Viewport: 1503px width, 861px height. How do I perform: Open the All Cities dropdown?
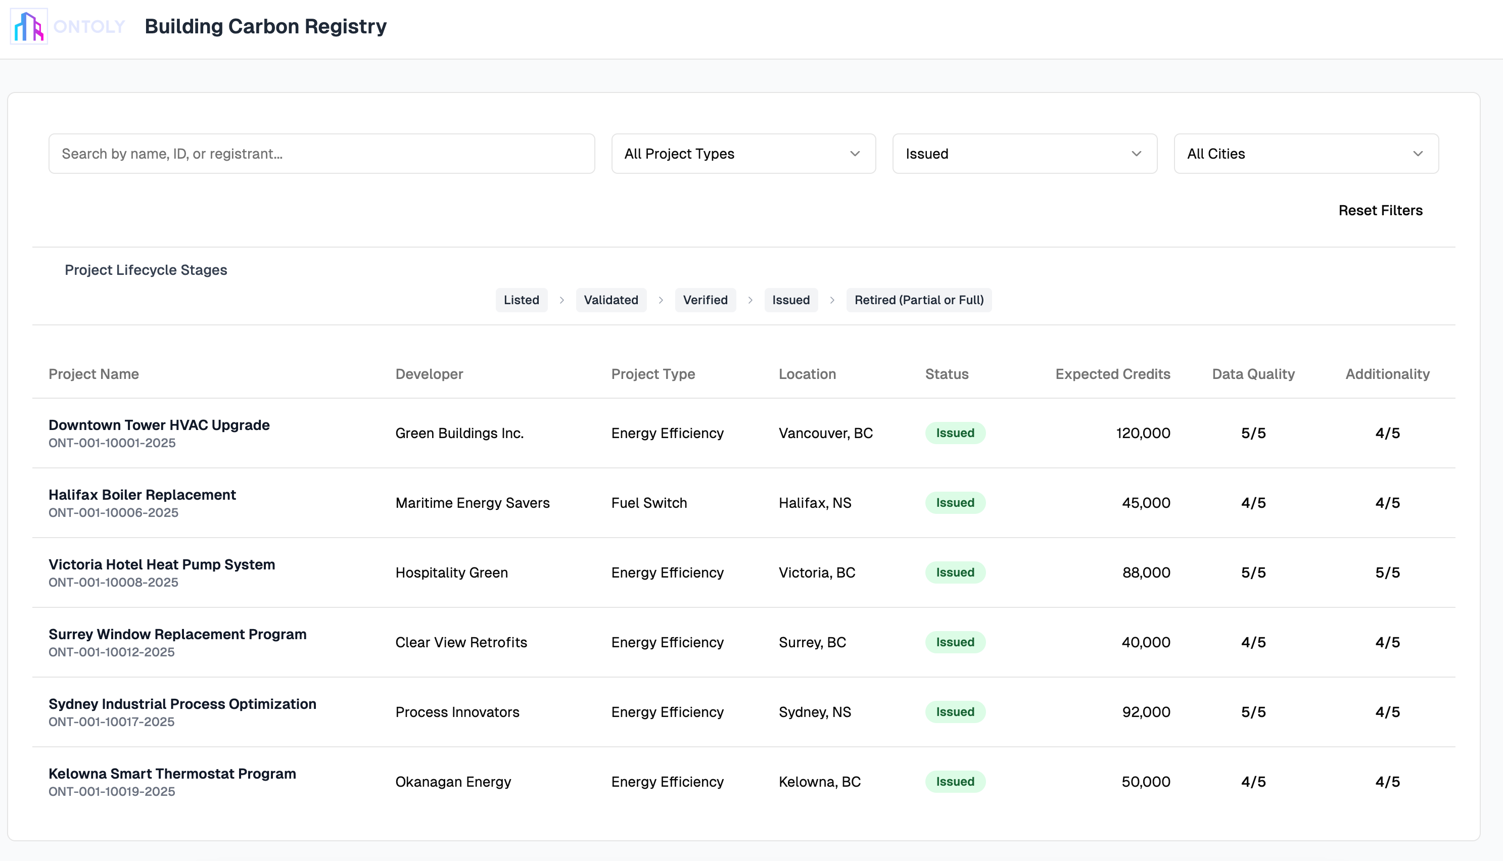1305,154
